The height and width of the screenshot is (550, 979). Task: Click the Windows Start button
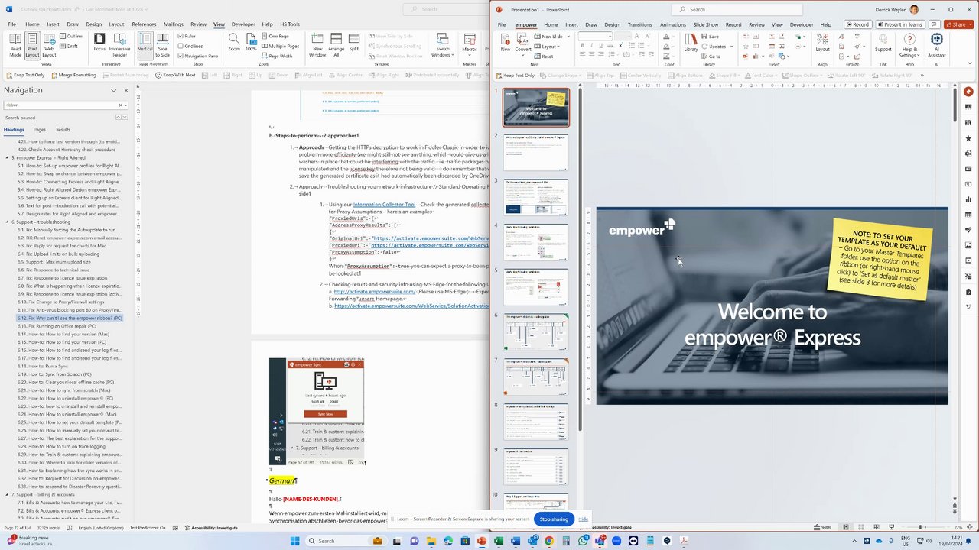tap(294, 541)
